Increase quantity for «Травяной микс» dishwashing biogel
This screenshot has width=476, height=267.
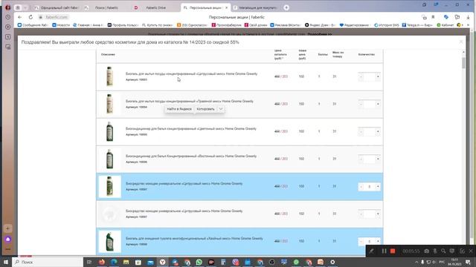click(378, 104)
